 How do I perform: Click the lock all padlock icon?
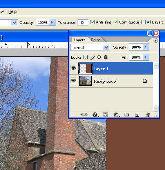pyautogui.click(x=105, y=57)
